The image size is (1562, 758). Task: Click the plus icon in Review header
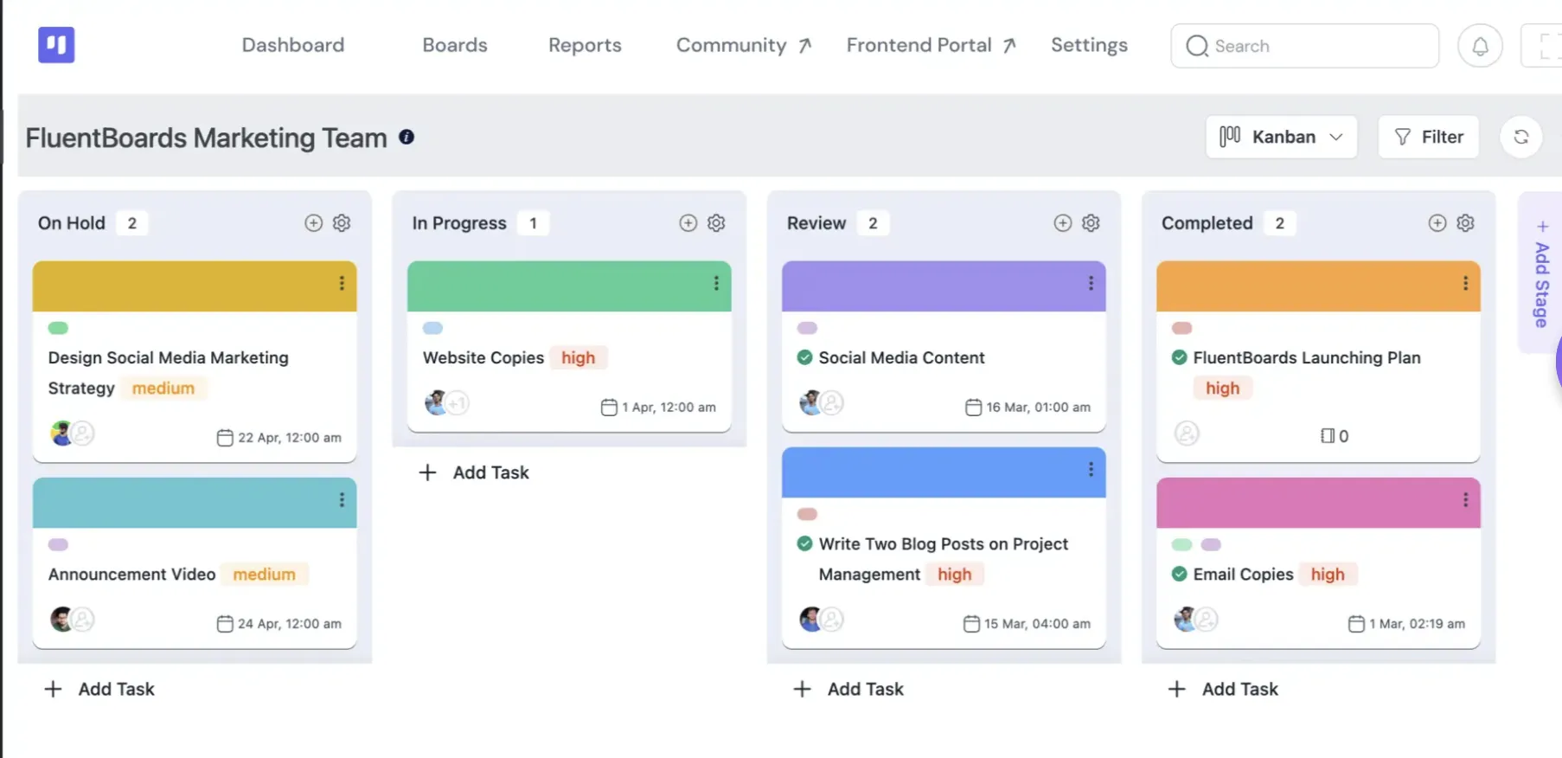pos(1062,223)
